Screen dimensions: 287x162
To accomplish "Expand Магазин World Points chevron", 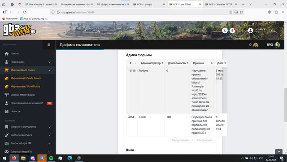I will [49, 70].
